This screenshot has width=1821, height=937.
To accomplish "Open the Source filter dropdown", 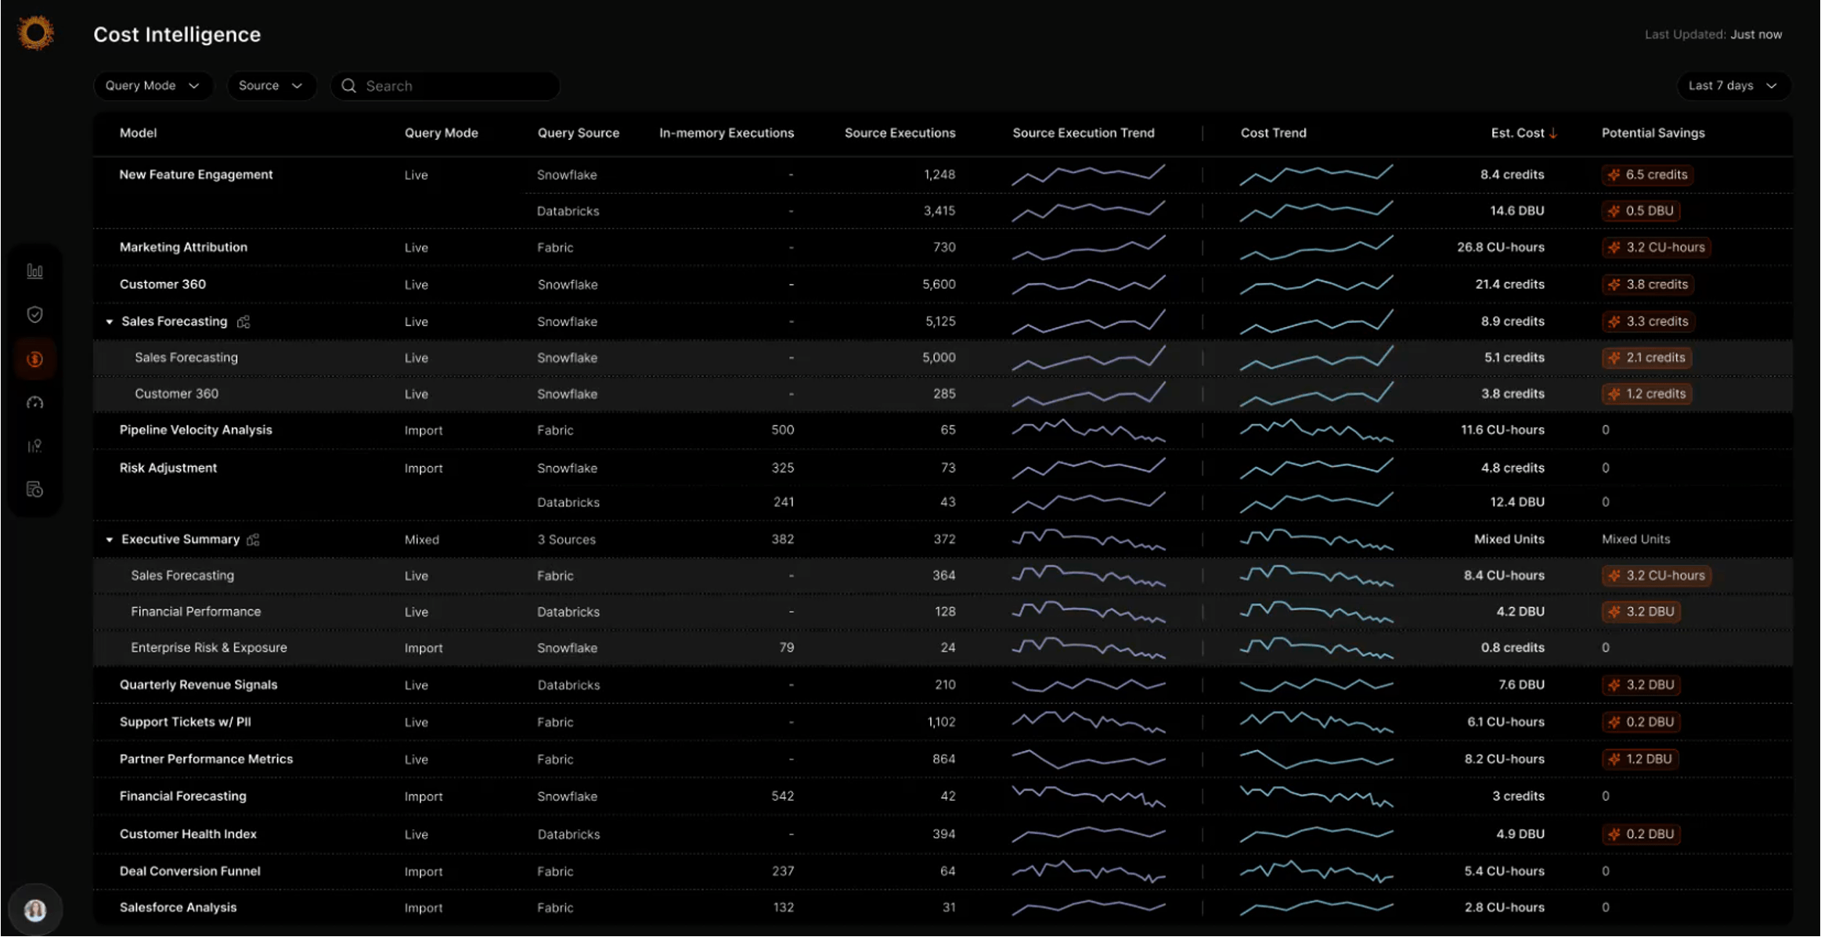I will click(271, 86).
